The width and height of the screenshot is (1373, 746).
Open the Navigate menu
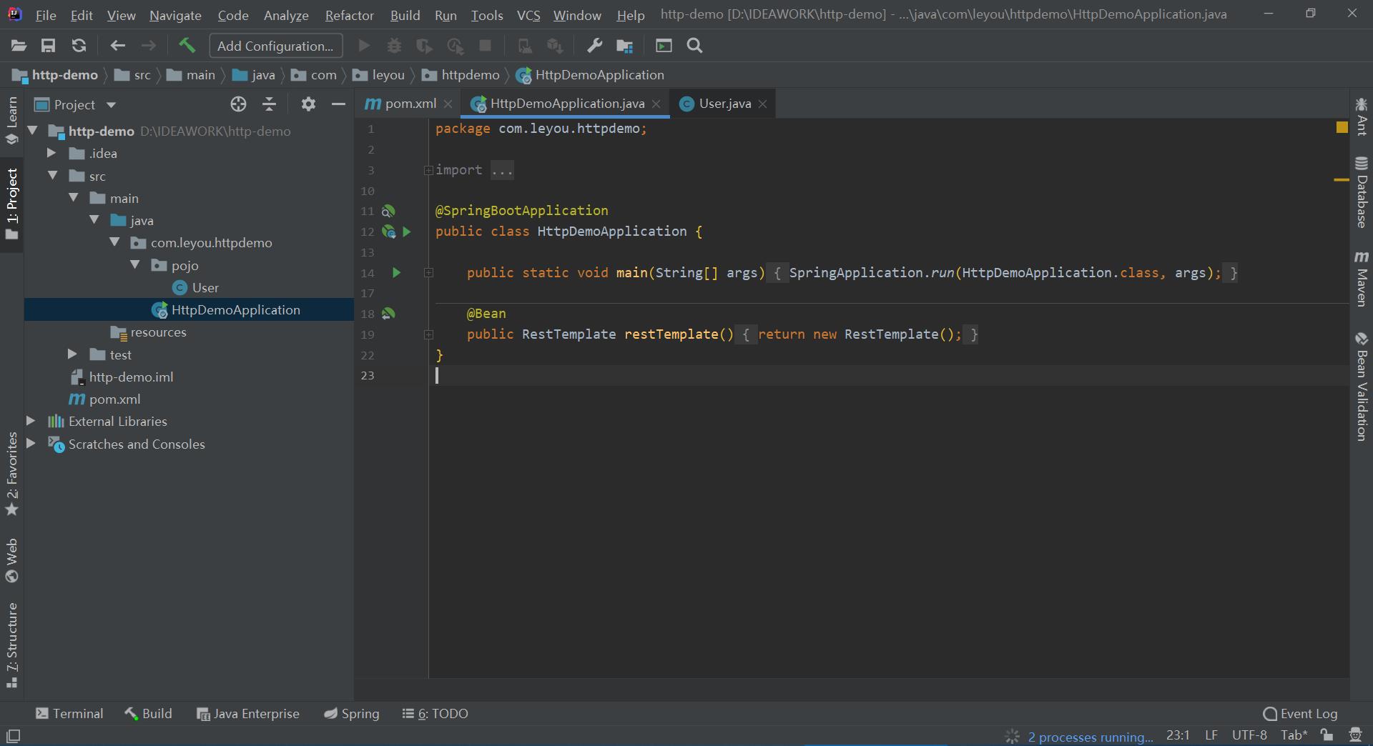point(175,15)
